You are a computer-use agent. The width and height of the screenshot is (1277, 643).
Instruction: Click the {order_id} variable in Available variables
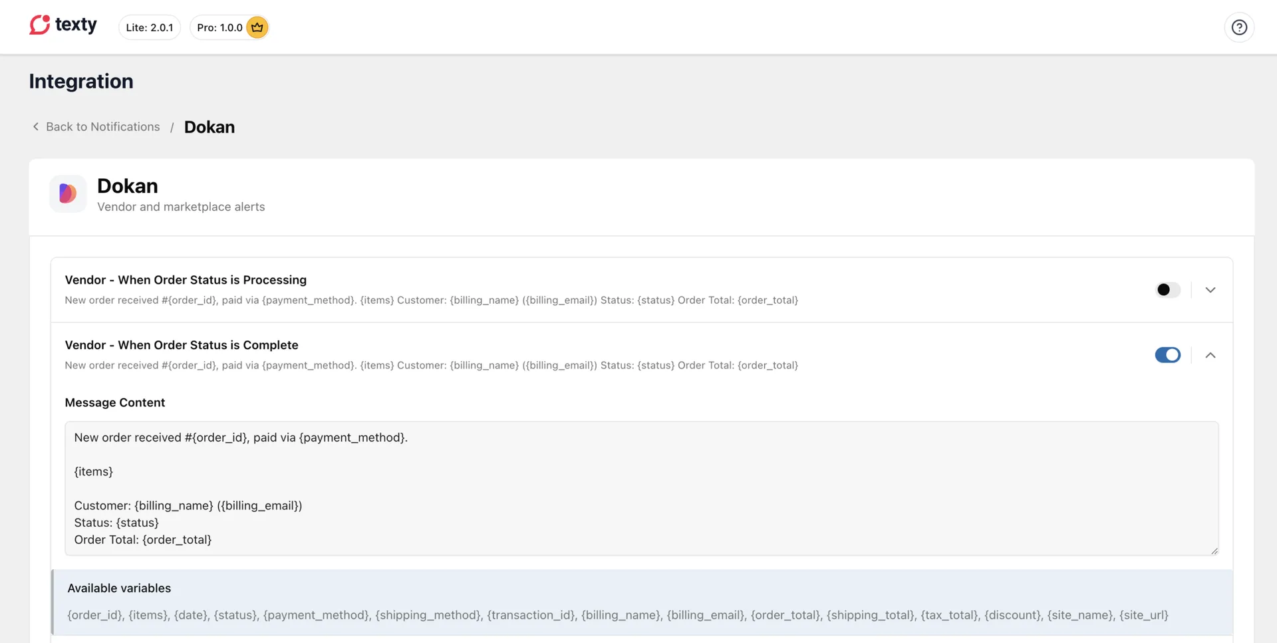pos(95,615)
